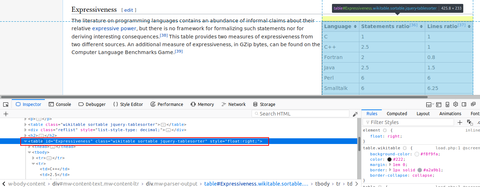Screen dimensions: 480x187
Task: Open the Performance panel
Action: (167, 105)
